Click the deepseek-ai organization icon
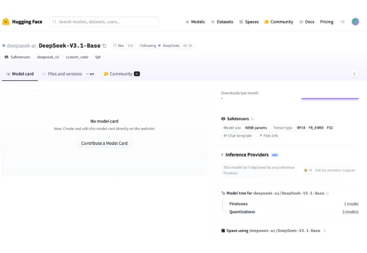 click(3, 46)
